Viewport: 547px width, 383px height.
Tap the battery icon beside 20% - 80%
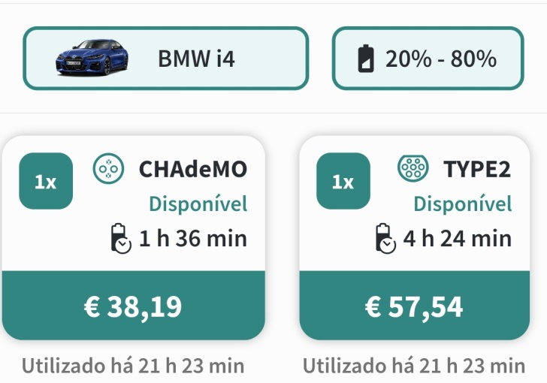pos(366,59)
